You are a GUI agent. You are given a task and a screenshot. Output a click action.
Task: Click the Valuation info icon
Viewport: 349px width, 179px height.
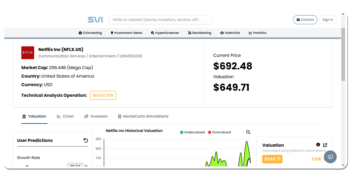318,145
